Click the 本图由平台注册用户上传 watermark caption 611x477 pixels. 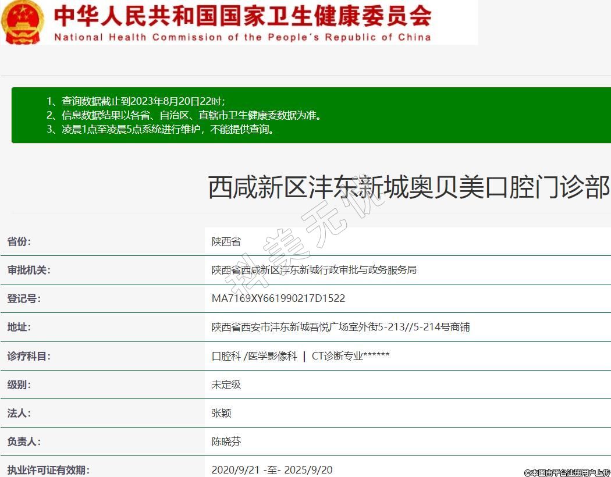[x=566, y=472]
